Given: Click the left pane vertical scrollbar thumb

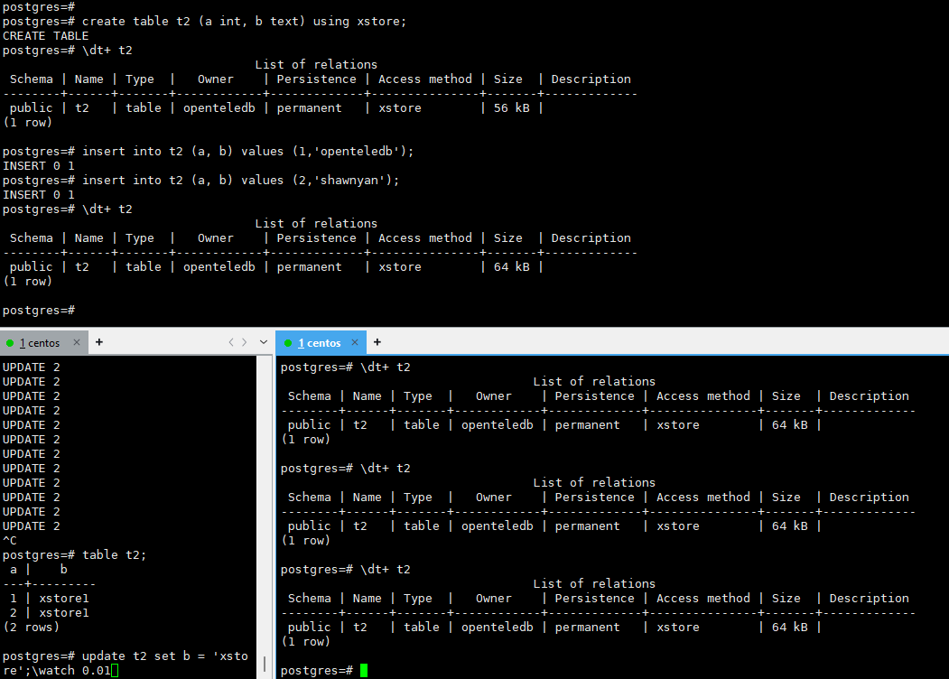Looking at the screenshot, I should click(x=265, y=664).
